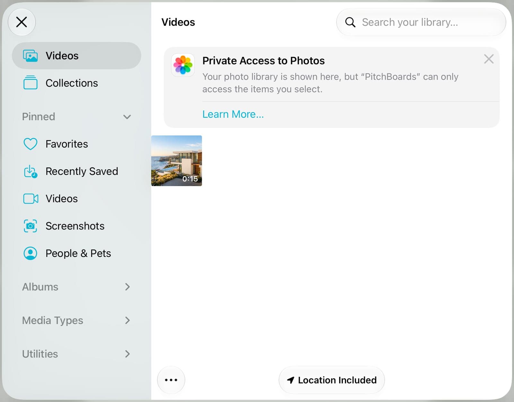Screen dimensions: 514x402
Task: Expand the Media Types section chevron
Action: coord(128,320)
